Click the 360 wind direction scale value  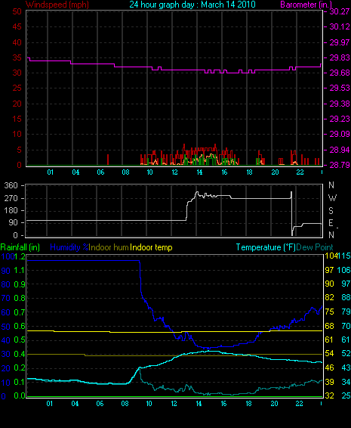(x=11, y=185)
